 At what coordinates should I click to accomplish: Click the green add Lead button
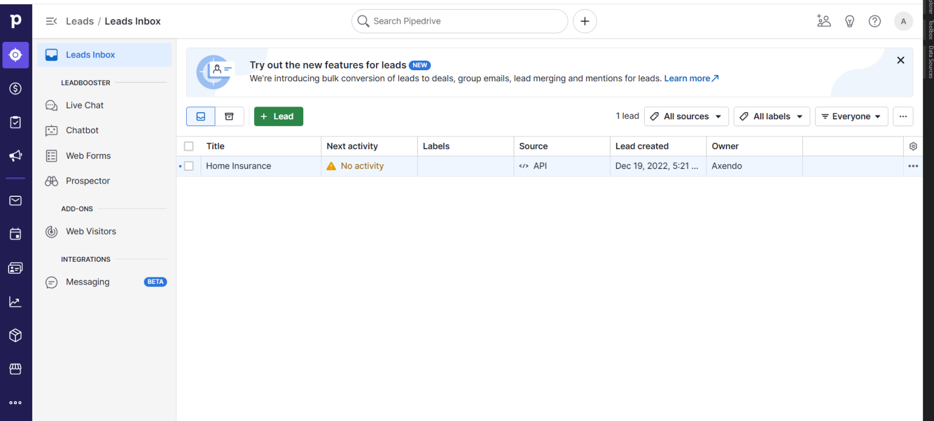(278, 116)
